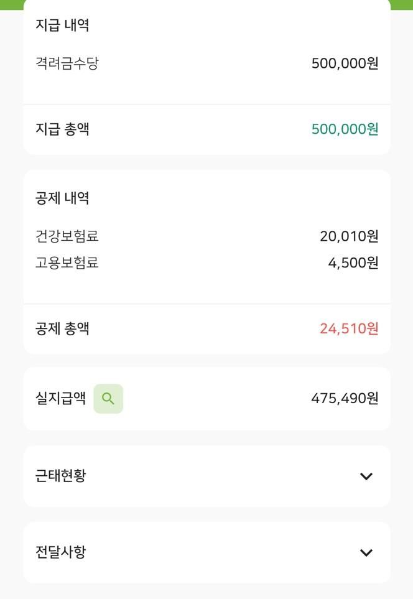Select the 공제 내역 section header
The width and height of the screenshot is (413, 599).
pyautogui.click(x=62, y=198)
